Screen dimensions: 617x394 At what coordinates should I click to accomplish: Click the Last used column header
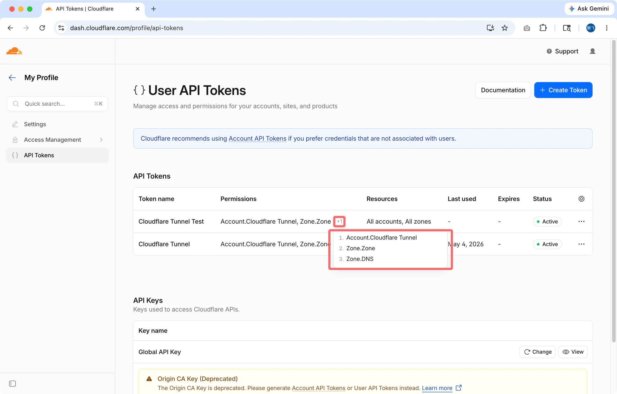[462, 199]
